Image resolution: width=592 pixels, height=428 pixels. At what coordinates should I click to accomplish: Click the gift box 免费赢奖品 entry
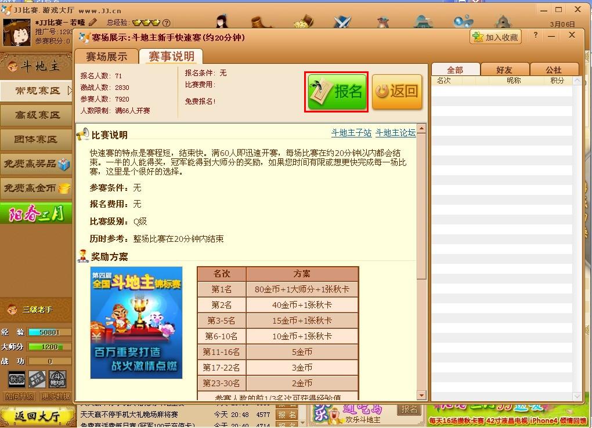36,164
